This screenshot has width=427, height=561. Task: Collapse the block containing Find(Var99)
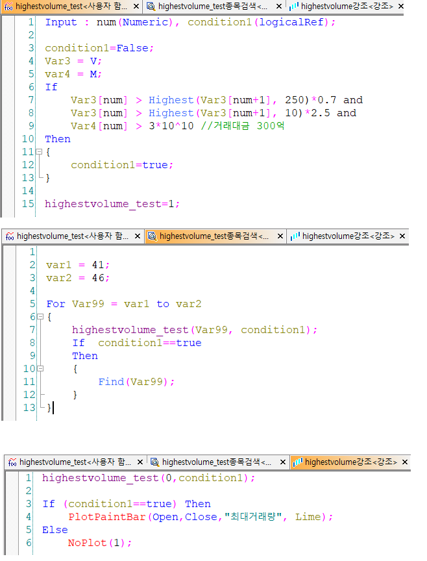click(40, 369)
